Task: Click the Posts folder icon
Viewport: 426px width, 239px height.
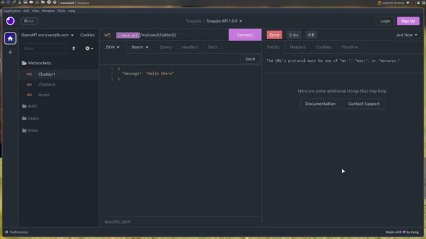Action: point(24,131)
